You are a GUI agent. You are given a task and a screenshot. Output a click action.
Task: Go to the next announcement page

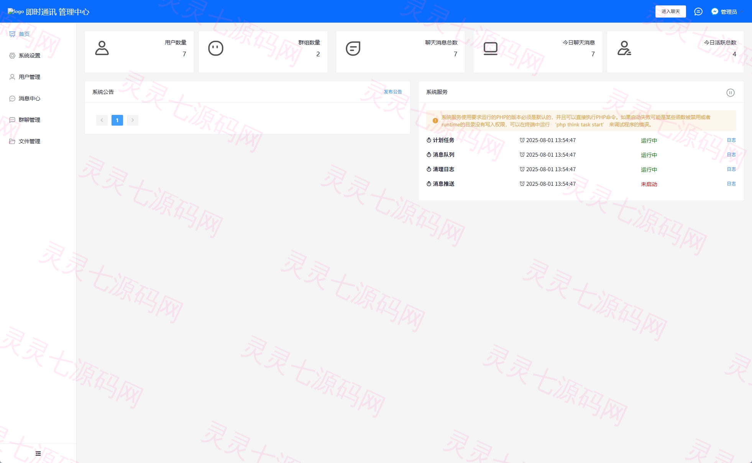pos(133,120)
